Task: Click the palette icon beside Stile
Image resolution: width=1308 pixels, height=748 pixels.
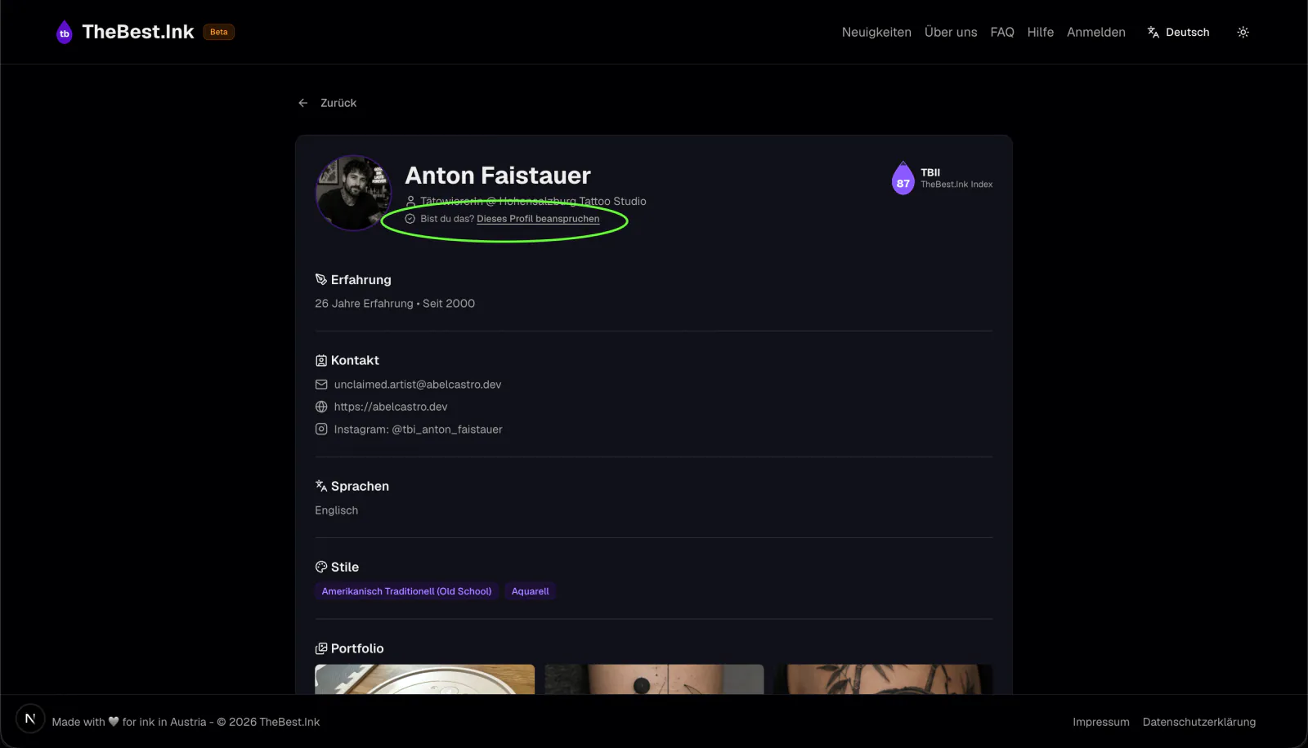Action: pyautogui.click(x=321, y=567)
